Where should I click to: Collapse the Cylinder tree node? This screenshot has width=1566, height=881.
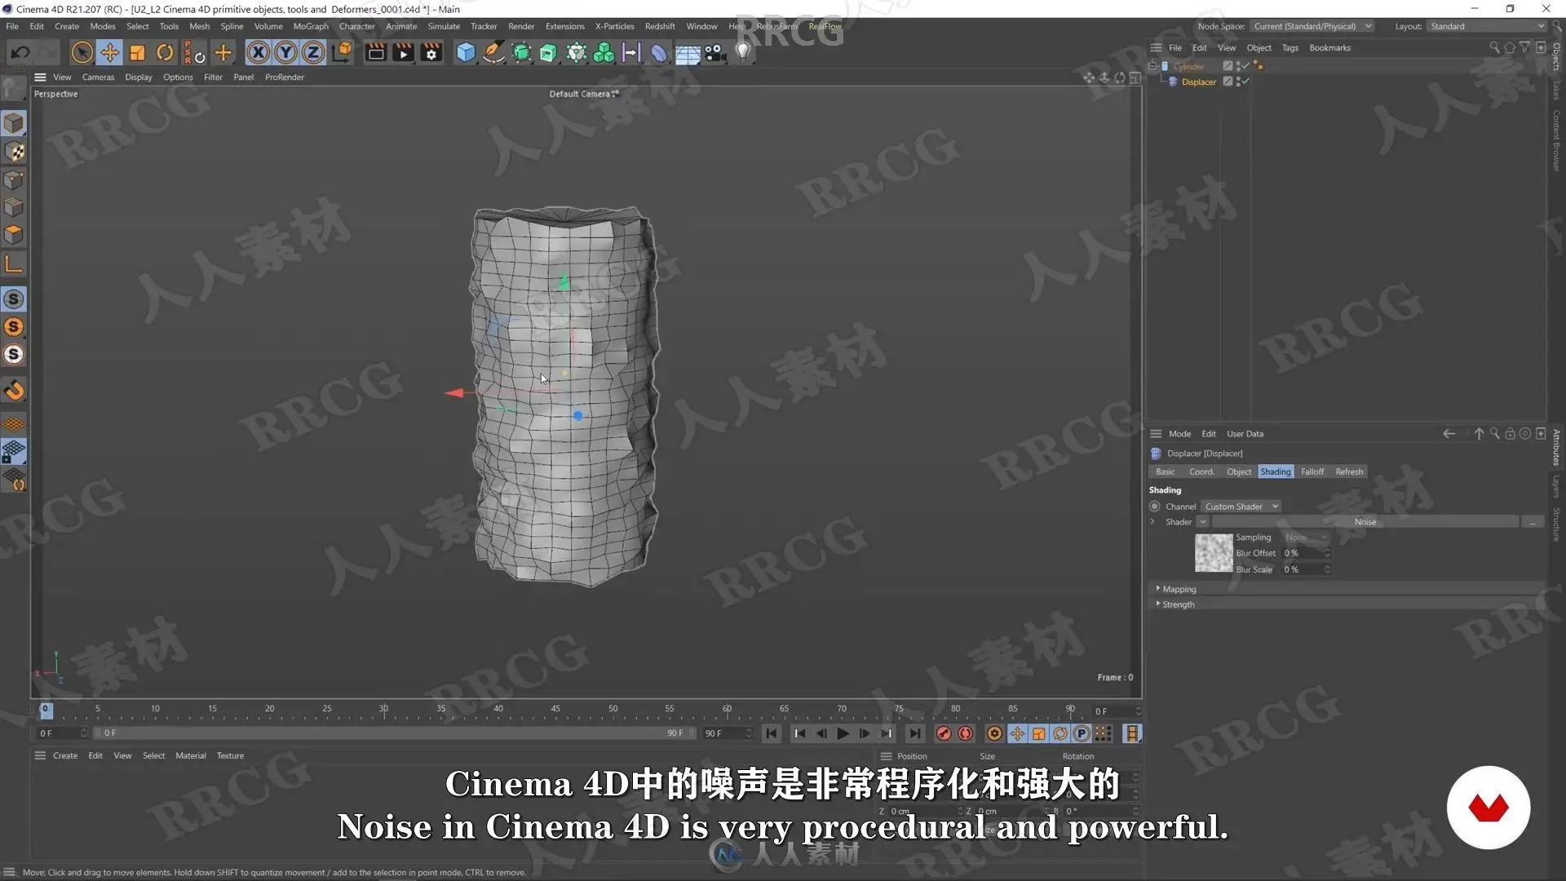coord(1152,66)
